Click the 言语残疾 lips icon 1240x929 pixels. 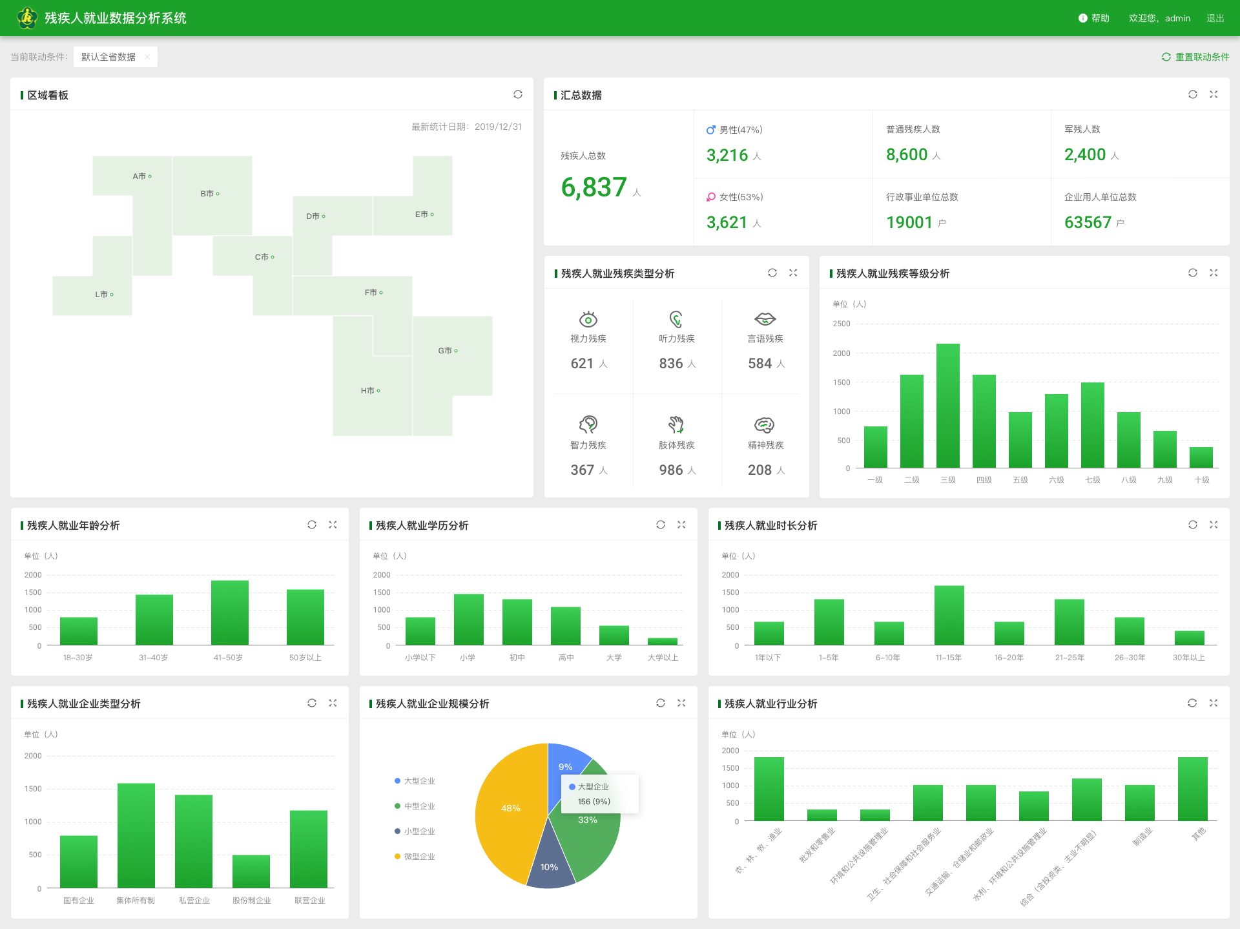pos(765,319)
